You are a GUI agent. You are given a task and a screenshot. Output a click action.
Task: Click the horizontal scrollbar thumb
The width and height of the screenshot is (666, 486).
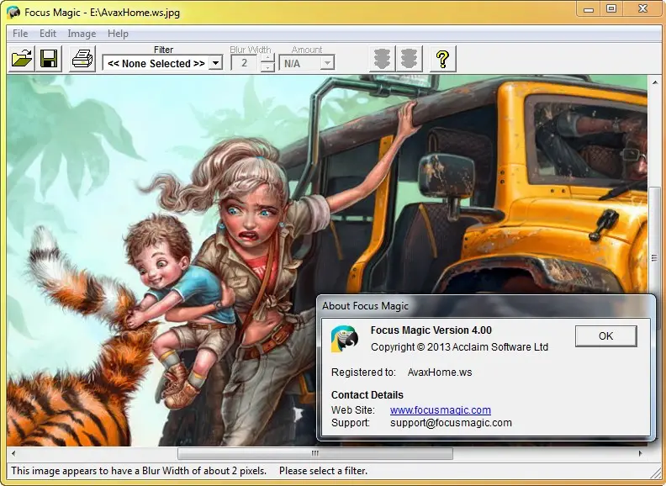315,453
